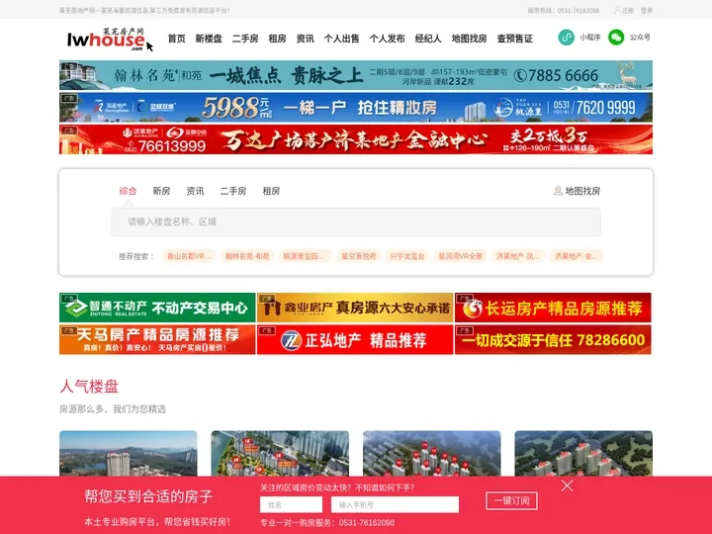The image size is (712, 534).
Task: Open 个人出售 navigation item
Action: click(341, 39)
